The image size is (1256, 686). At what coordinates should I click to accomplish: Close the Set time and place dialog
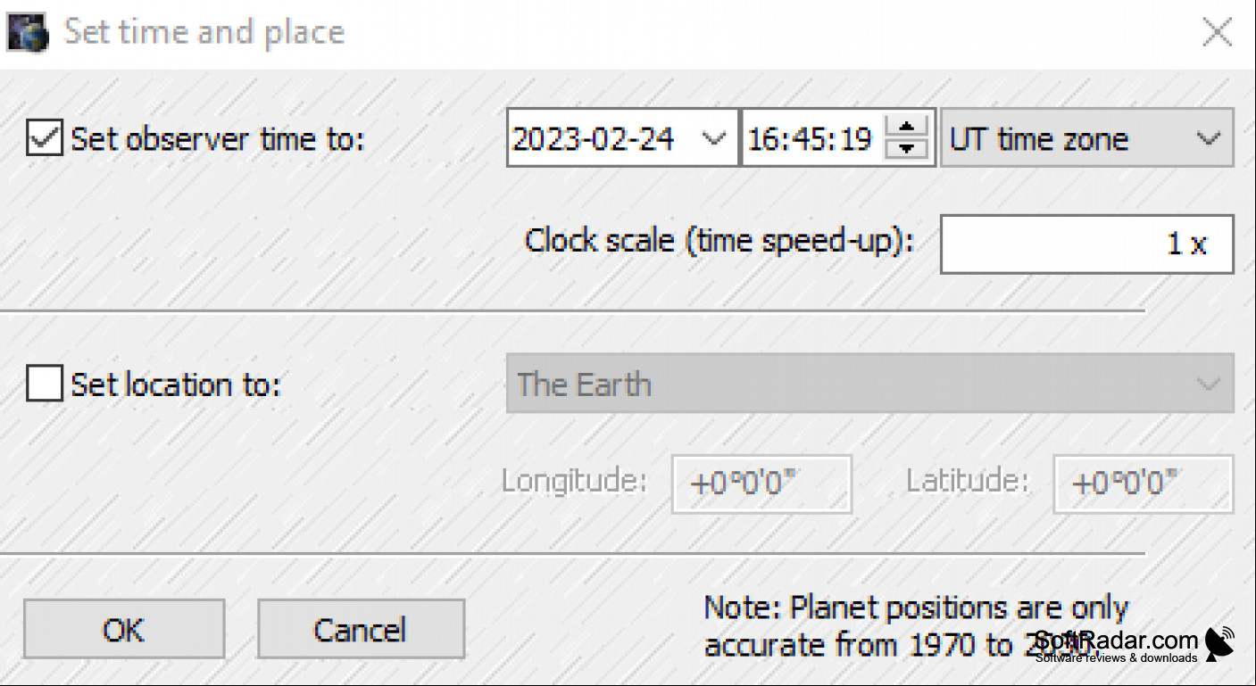coord(1218,33)
